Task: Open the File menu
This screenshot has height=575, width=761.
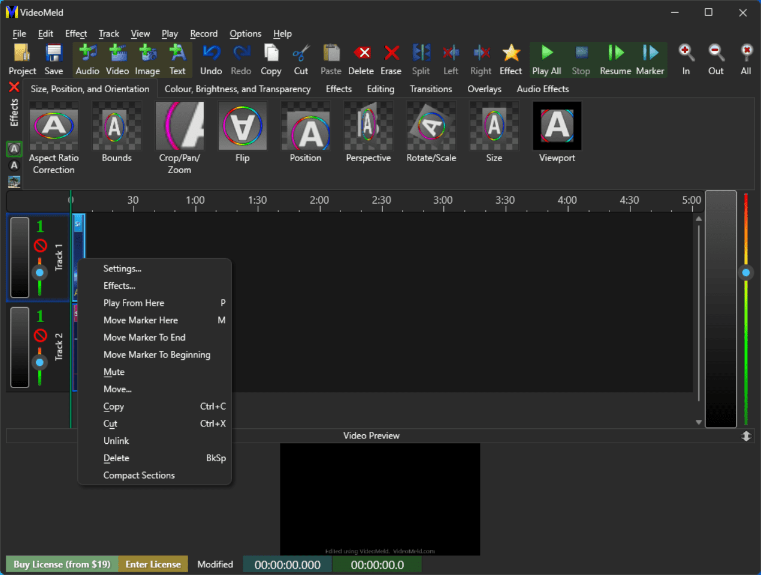Action: click(x=19, y=34)
